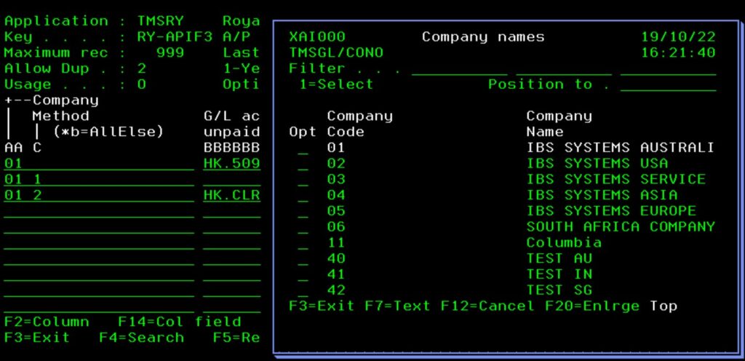Click Opt field next to Columbia
This screenshot has height=361, width=745.
click(x=303, y=243)
